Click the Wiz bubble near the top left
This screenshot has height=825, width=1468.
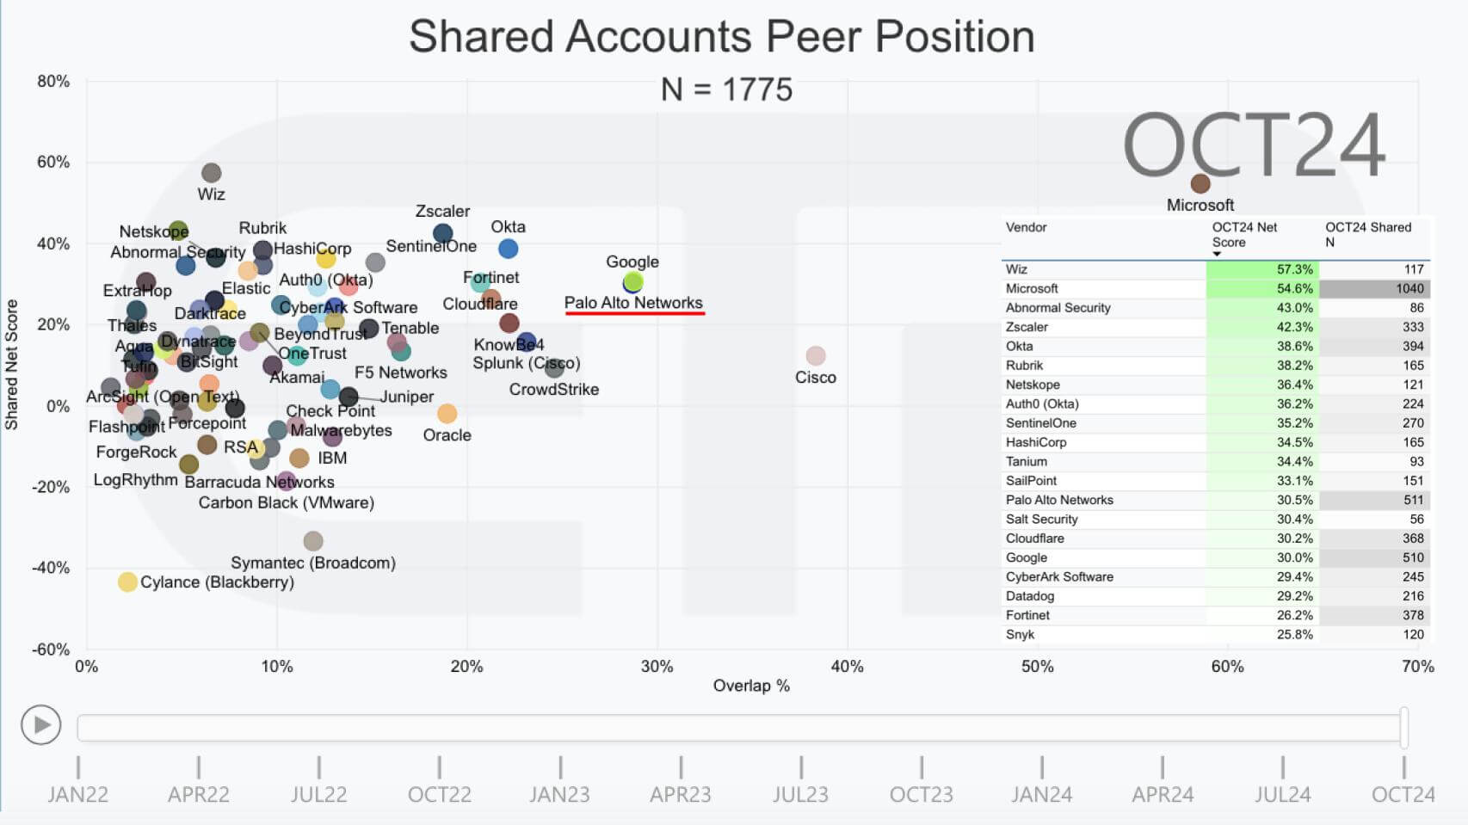pos(212,172)
